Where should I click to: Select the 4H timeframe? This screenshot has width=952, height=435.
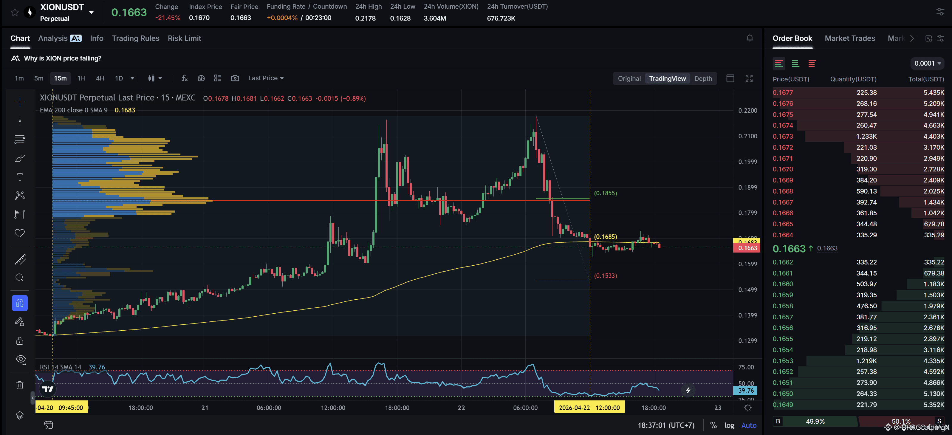(100, 78)
